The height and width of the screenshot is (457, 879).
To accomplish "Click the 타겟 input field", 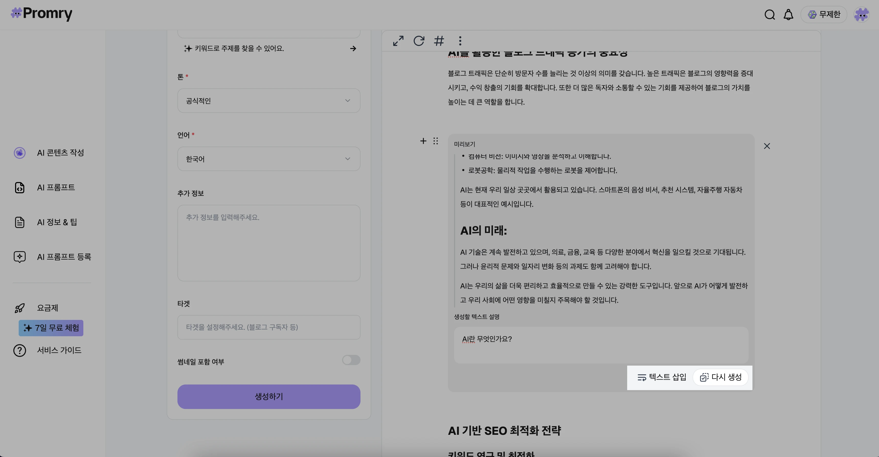I will coord(269,327).
